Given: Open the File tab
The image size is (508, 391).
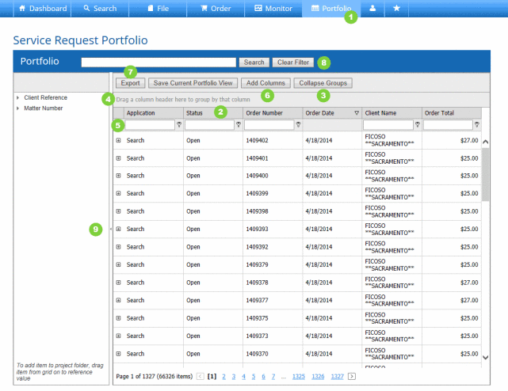Looking at the screenshot, I should point(158,9).
